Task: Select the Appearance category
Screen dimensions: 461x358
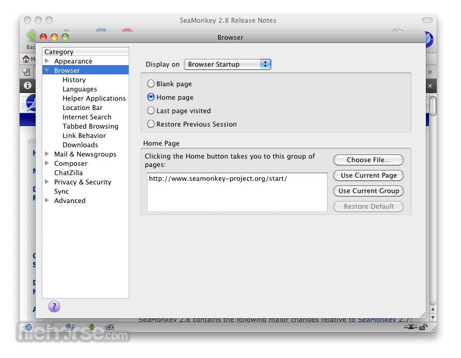Action: (73, 61)
